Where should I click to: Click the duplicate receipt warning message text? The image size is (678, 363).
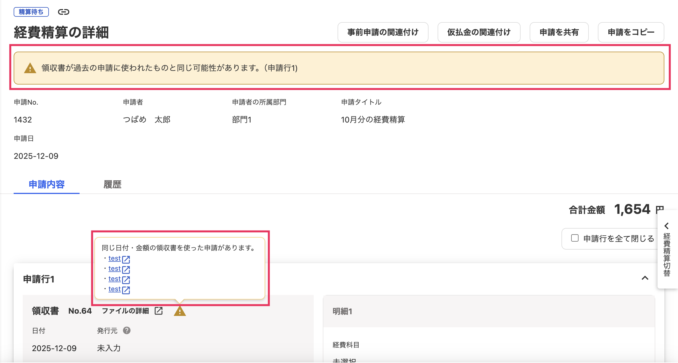[x=170, y=68]
